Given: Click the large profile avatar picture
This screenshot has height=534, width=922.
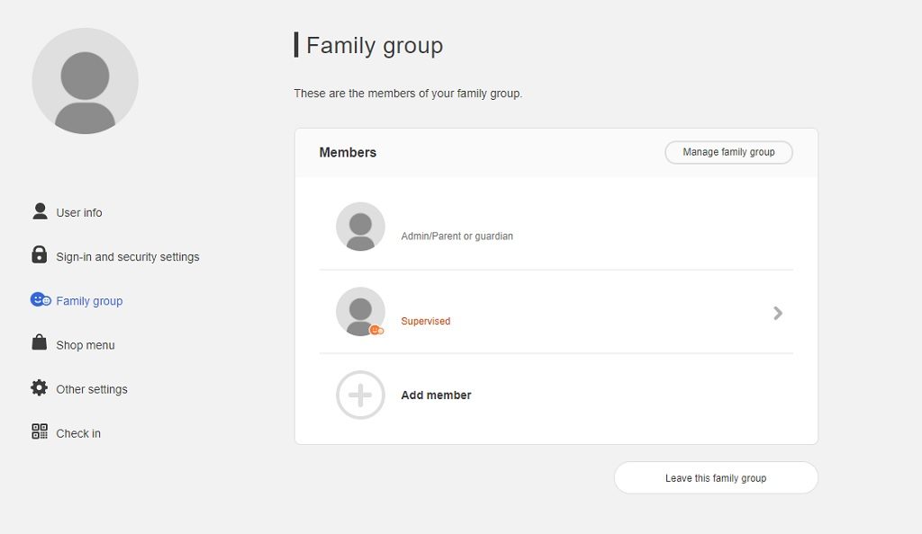Looking at the screenshot, I should [x=86, y=81].
